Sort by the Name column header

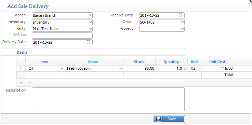pos(93,62)
